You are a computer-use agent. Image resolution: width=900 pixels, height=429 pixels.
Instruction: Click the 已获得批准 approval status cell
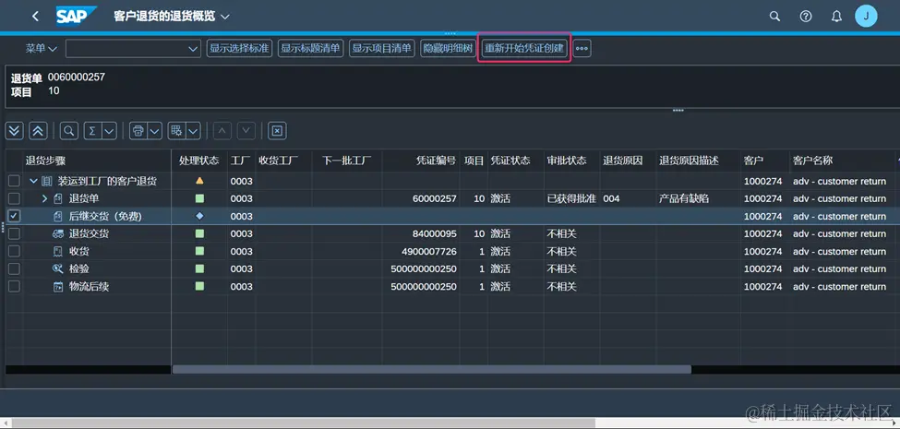tap(571, 198)
